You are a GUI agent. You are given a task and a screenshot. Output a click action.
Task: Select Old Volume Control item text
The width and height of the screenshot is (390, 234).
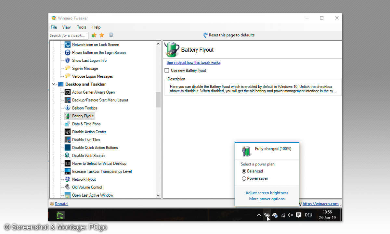87,187
